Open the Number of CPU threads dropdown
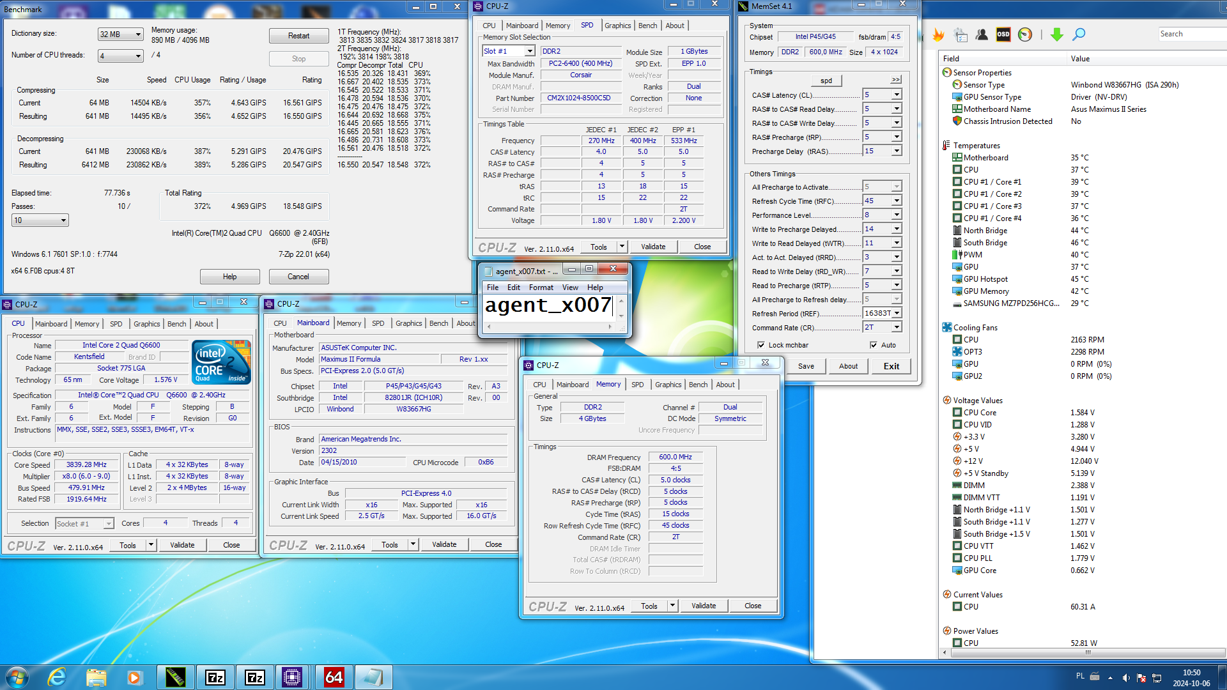The height and width of the screenshot is (690, 1227). click(x=120, y=56)
